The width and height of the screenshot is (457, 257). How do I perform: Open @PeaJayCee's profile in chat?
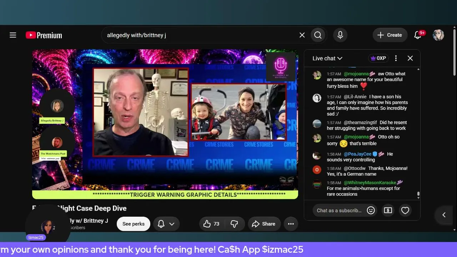click(x=358, y=154)
